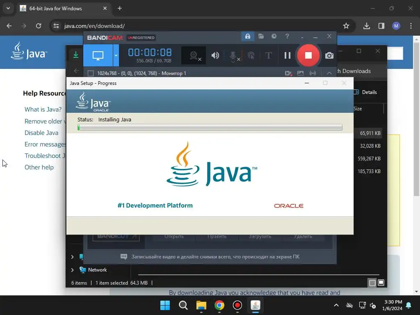Image resolution: width=420 pixels, height=315 pixels.
Task: Show hidden system tray icons
Action: (336, 305)
